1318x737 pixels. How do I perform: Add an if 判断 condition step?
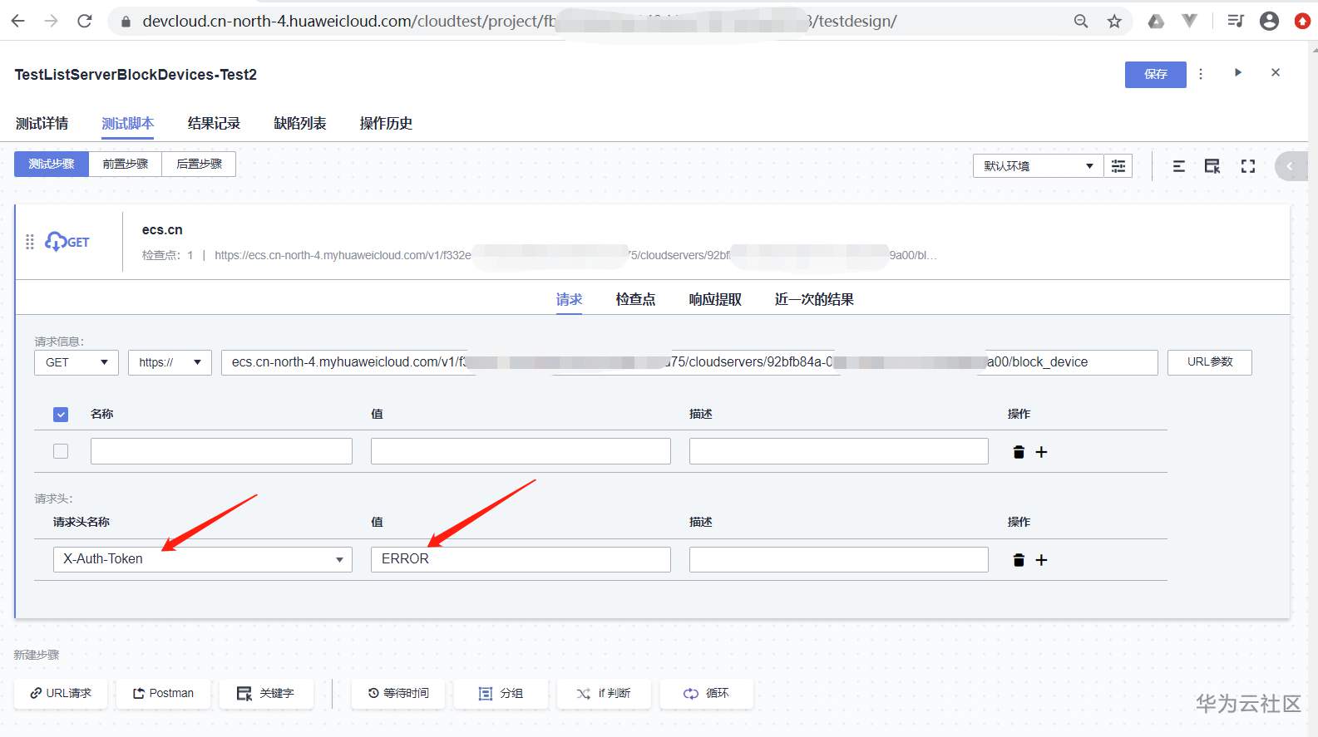coord(604,694)
